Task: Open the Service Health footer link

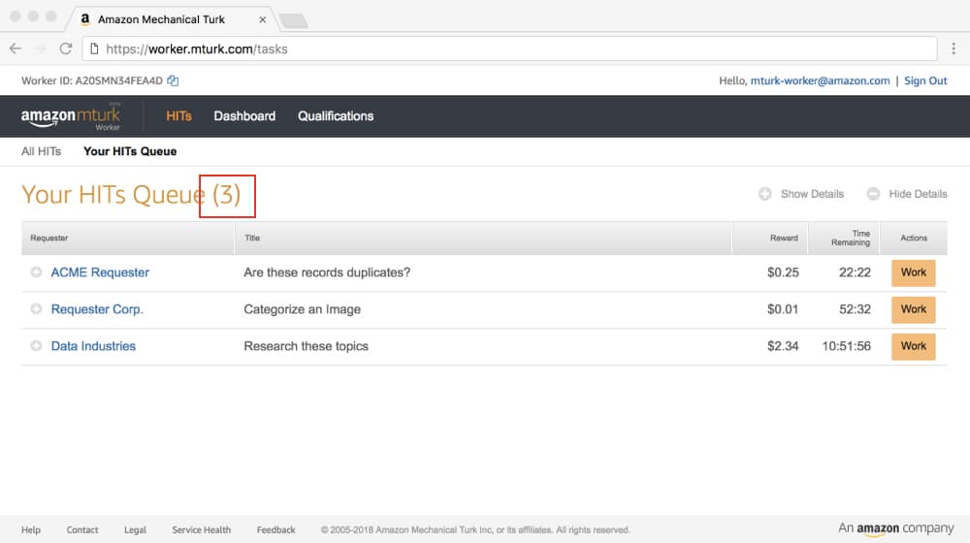Action: [201, 530]
